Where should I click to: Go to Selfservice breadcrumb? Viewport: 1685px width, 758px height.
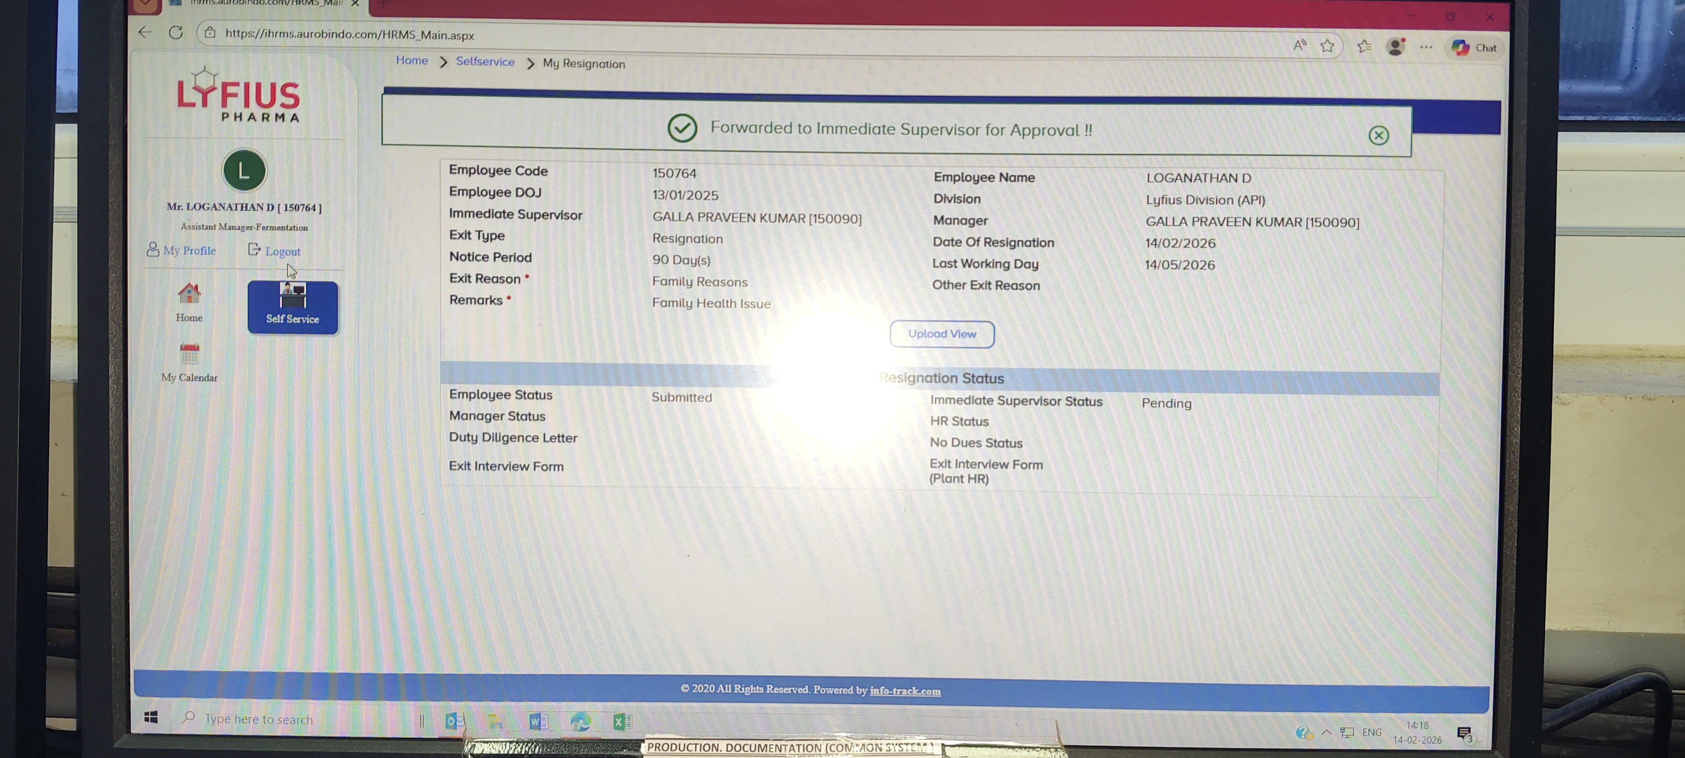[485, 61]
